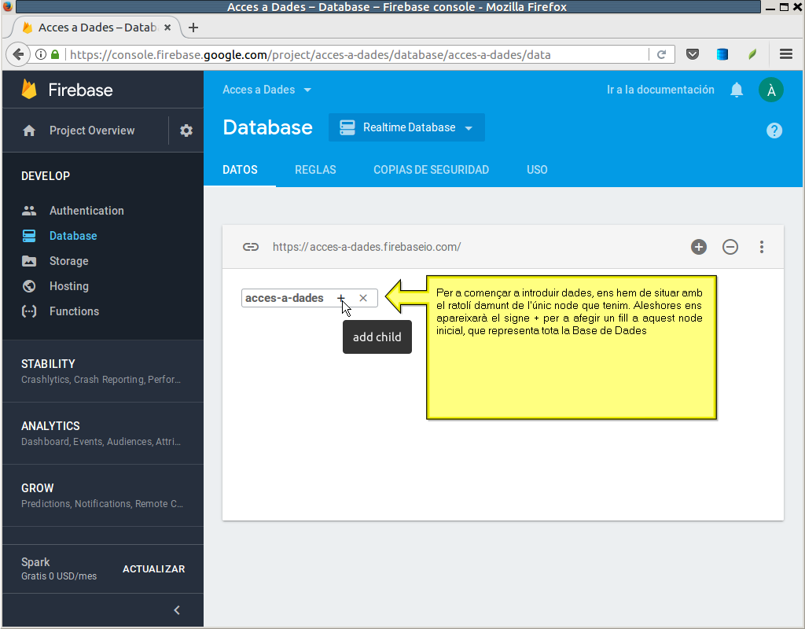The height and width of the screenshot is (629, 805).
Task: Open the account avatar menu
Action: pyautogui.click(x=771, y=90)
